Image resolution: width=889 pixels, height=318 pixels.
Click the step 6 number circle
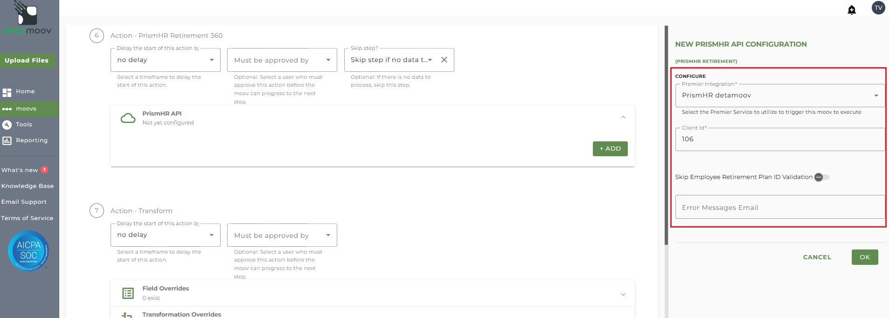[97, 35]
